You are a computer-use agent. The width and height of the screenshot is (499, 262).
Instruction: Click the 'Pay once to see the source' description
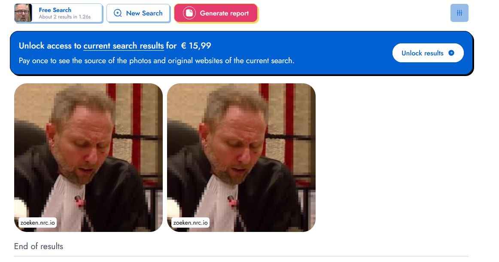[x=157, y=61]
